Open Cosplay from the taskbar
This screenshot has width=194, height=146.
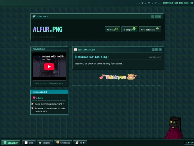pyautogui.click(x=45, y=143)
